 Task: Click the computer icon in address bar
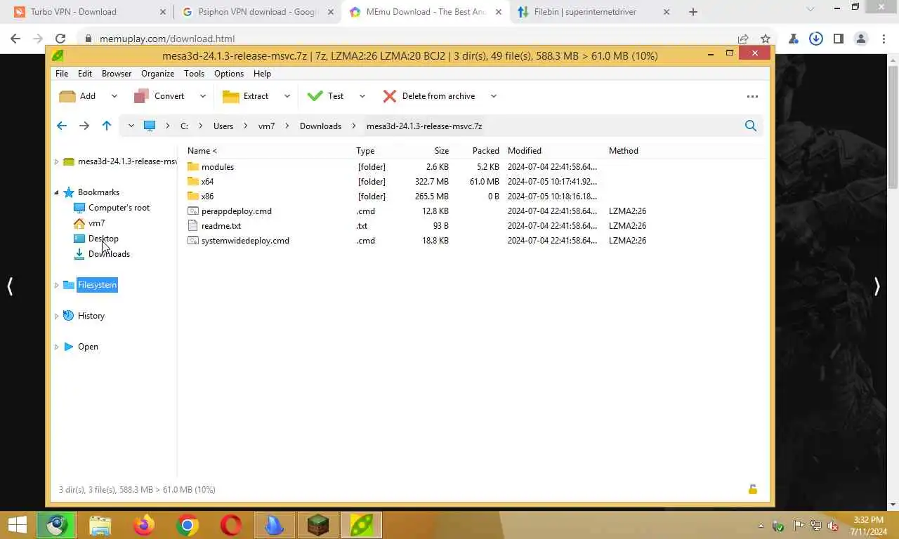(150, 126)
